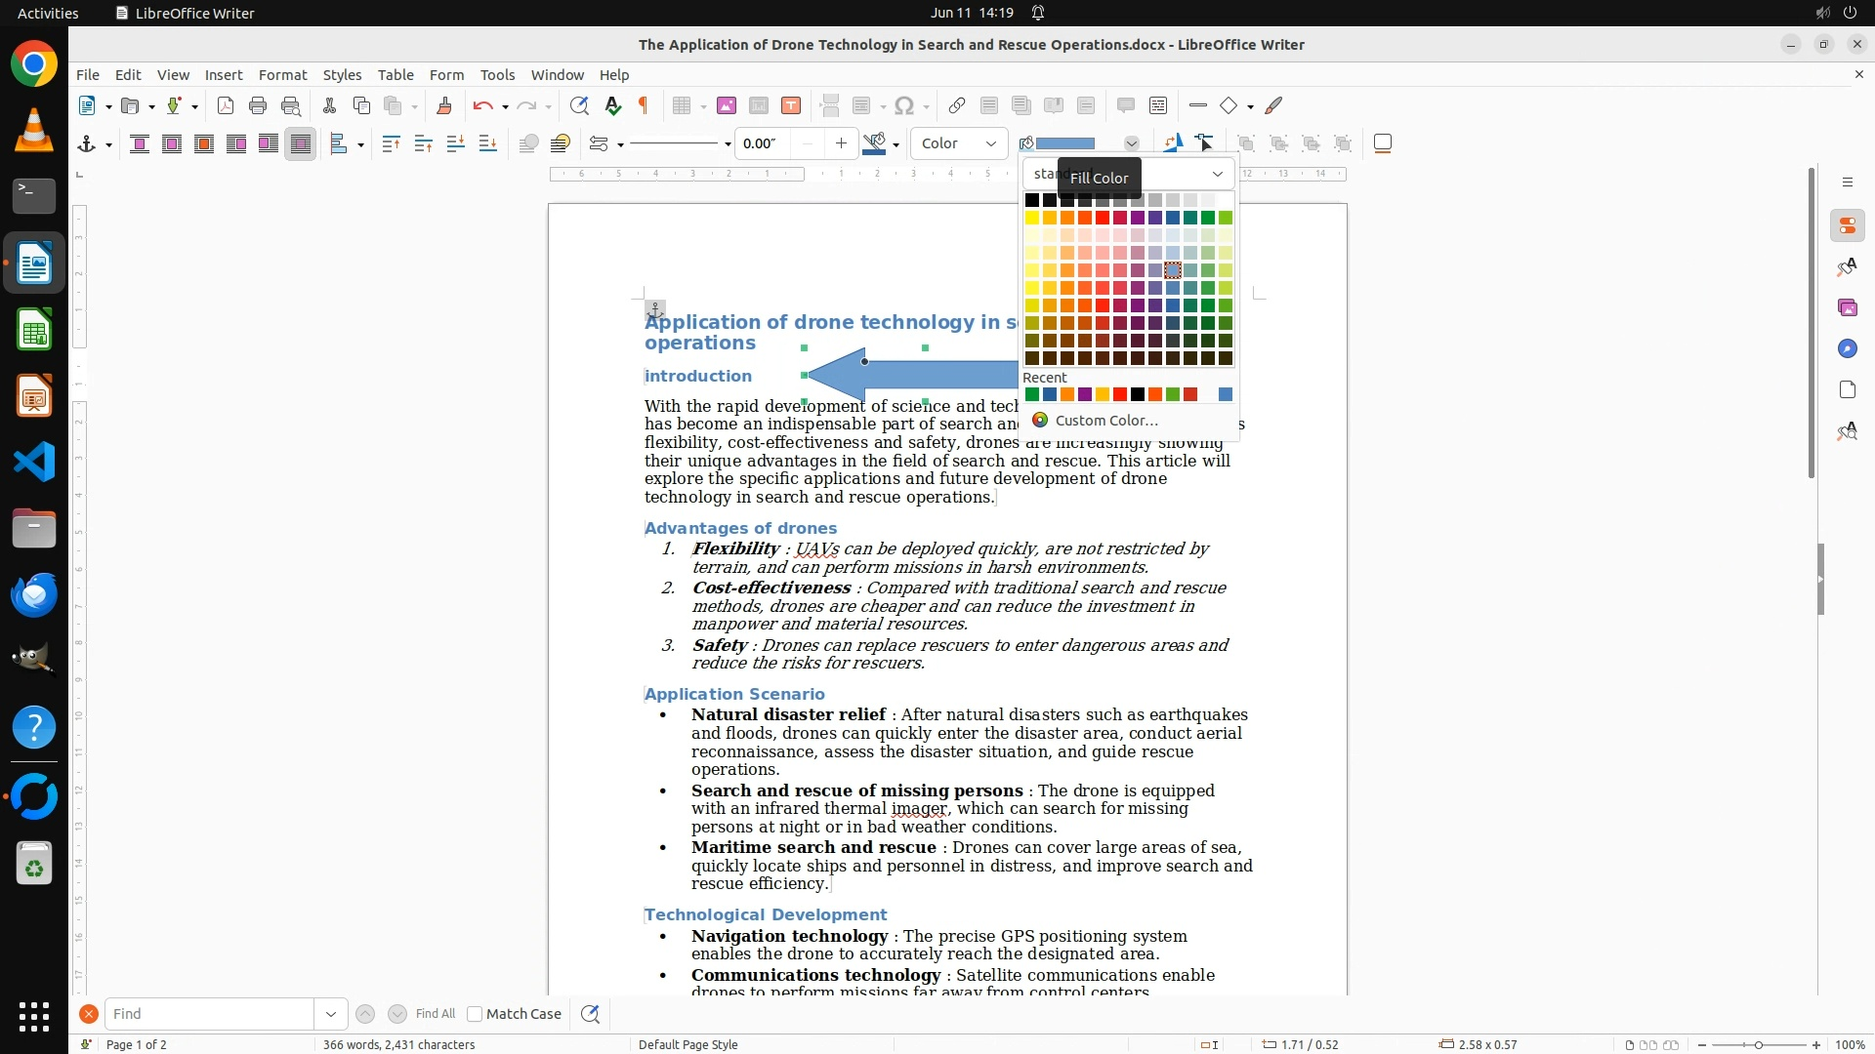1875x1054 pixels.
Task: Click the Insert Hyperlink icon
Action: pyautogui.click(x=957, y=106)
